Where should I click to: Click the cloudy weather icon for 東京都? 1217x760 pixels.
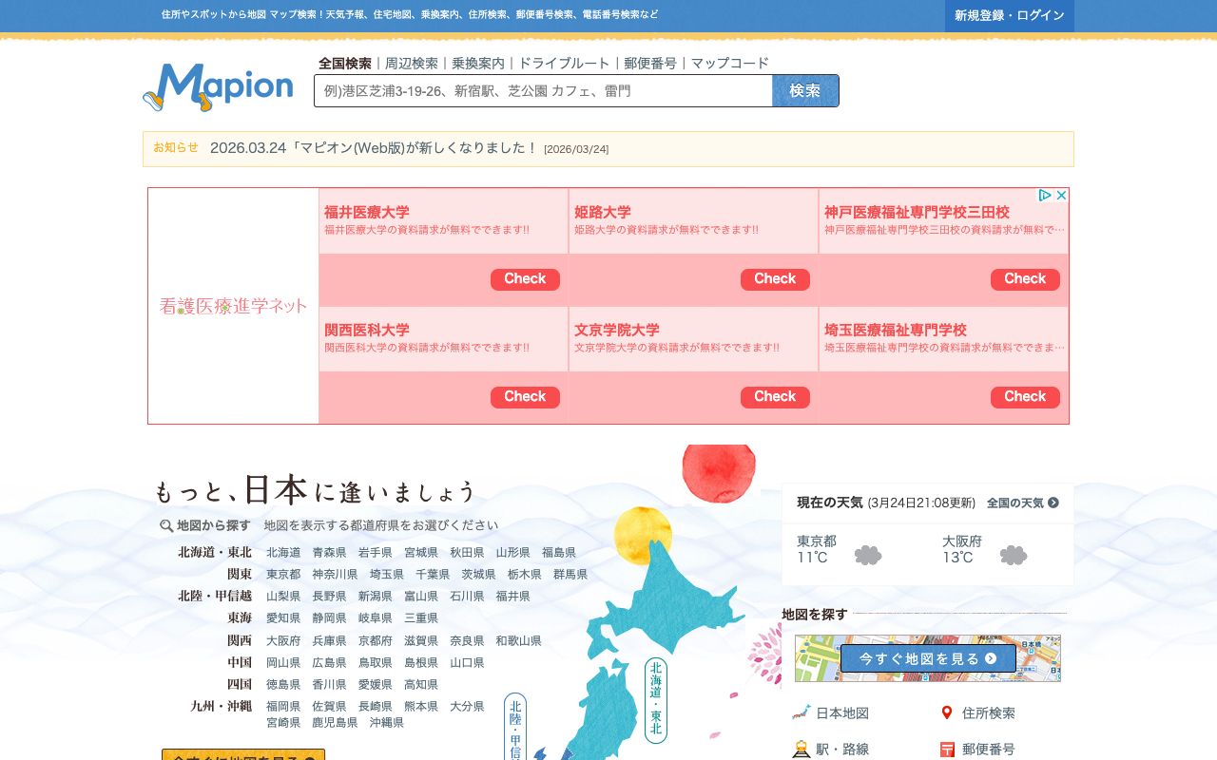pos(867,555)
